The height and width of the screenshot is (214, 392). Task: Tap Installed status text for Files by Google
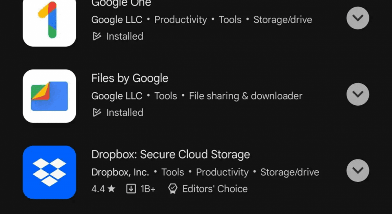pyautogui.click(x=125, y=113)
